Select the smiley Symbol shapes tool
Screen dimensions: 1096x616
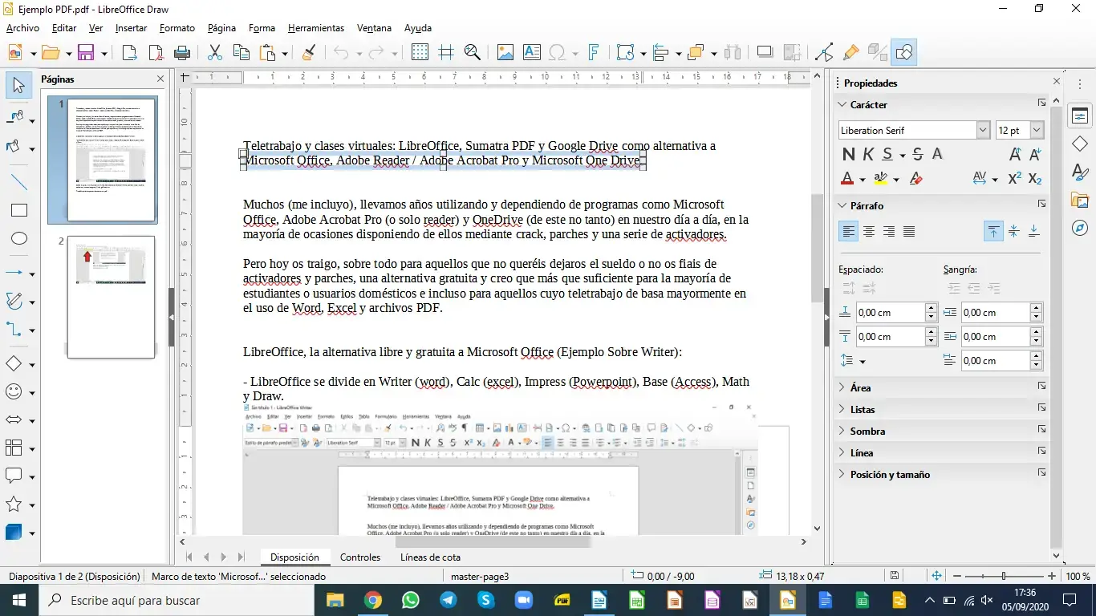[x=14, y=391]
